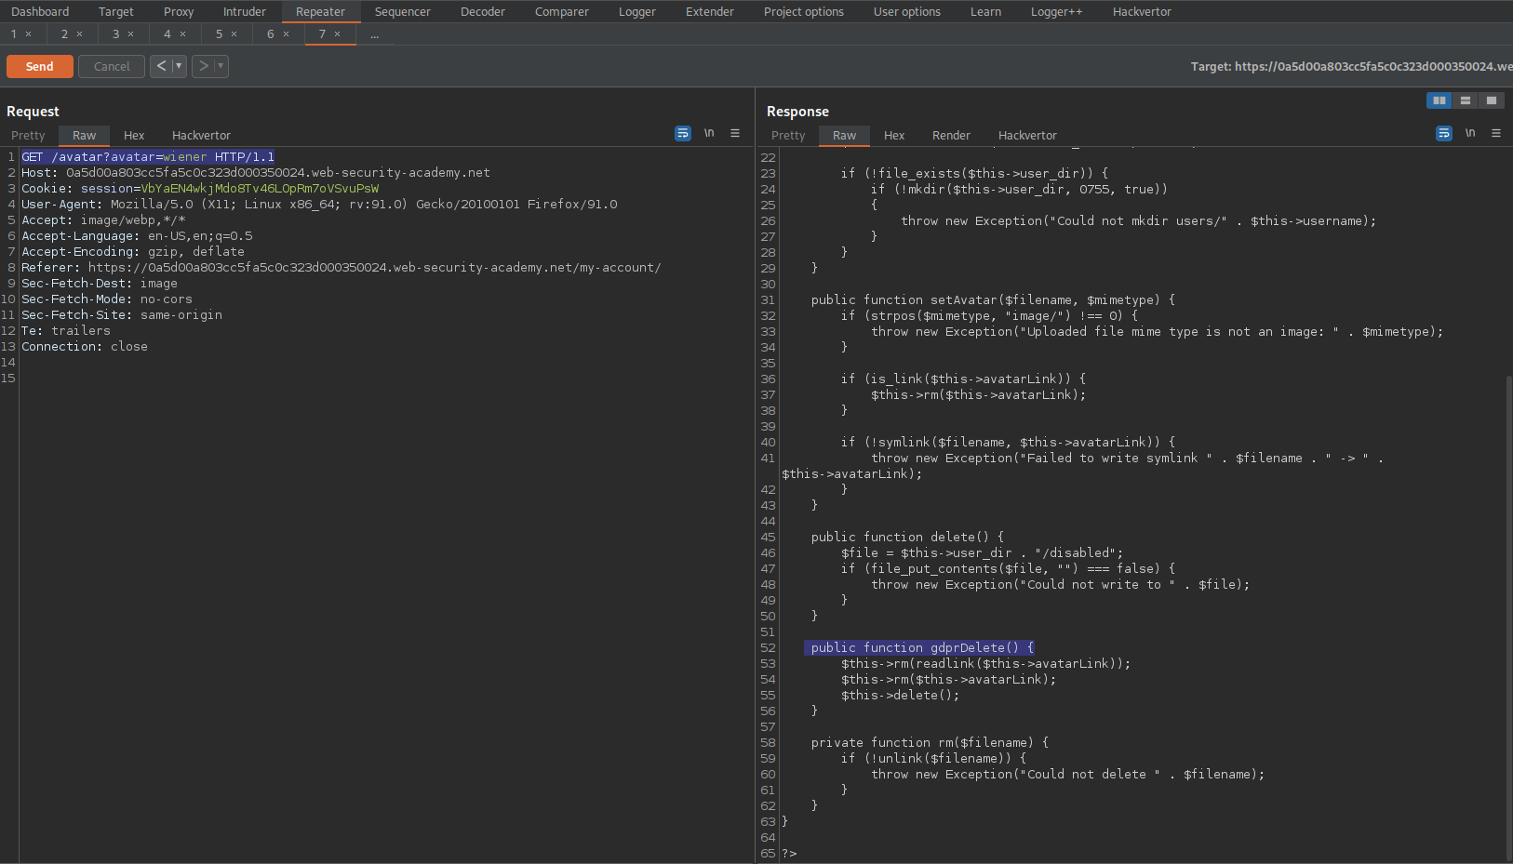The image size is (1513, 864).
Task: Switch Request view to Hex
Action: pos(134,136)
